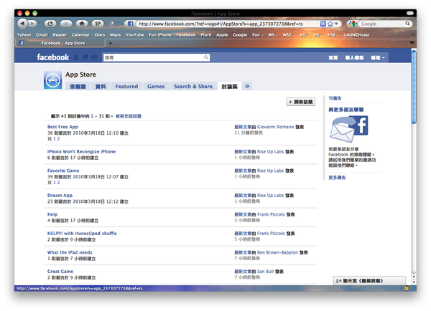Screen dimensions: 431x311
Task: Click the search magnifier in Google box
Action: point(407,24)
